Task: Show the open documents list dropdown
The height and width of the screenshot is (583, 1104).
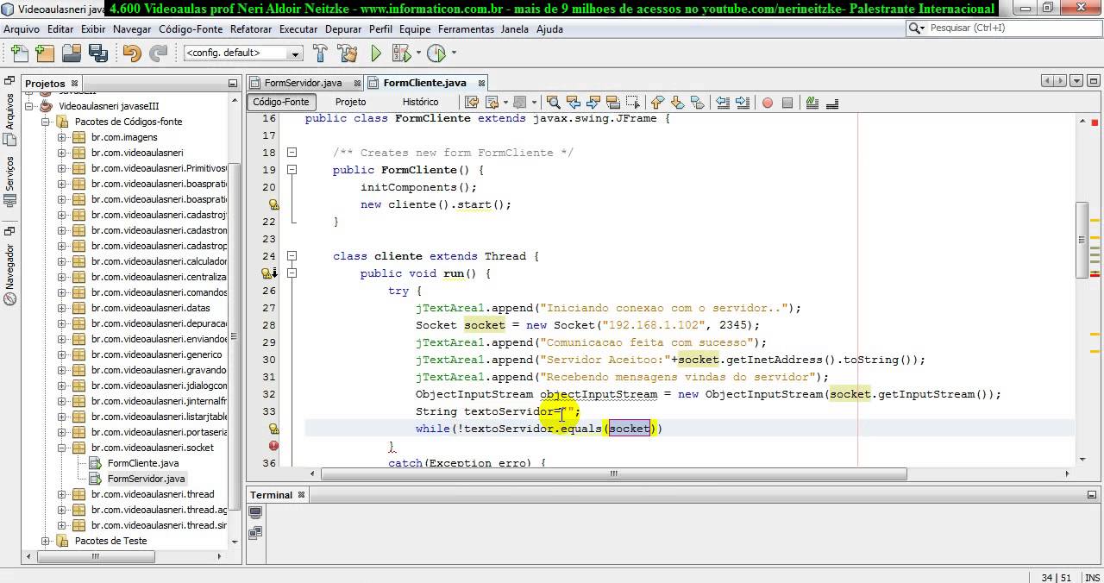Action: 1077,82
